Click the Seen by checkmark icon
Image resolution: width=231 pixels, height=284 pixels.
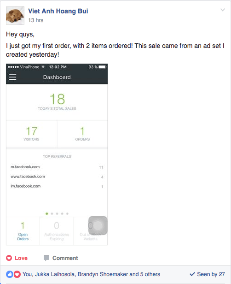(192, 274)
